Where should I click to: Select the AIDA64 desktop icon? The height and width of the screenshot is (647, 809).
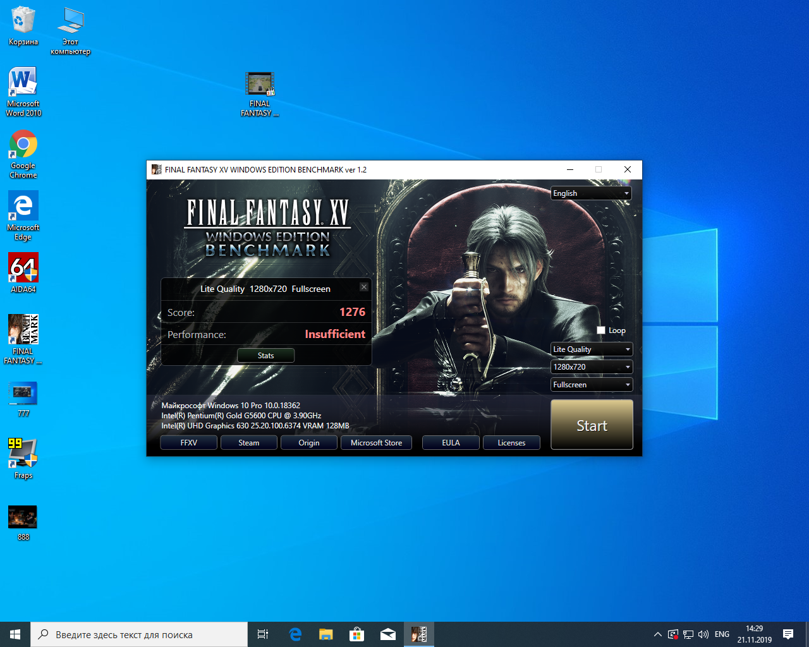[23, 273]
